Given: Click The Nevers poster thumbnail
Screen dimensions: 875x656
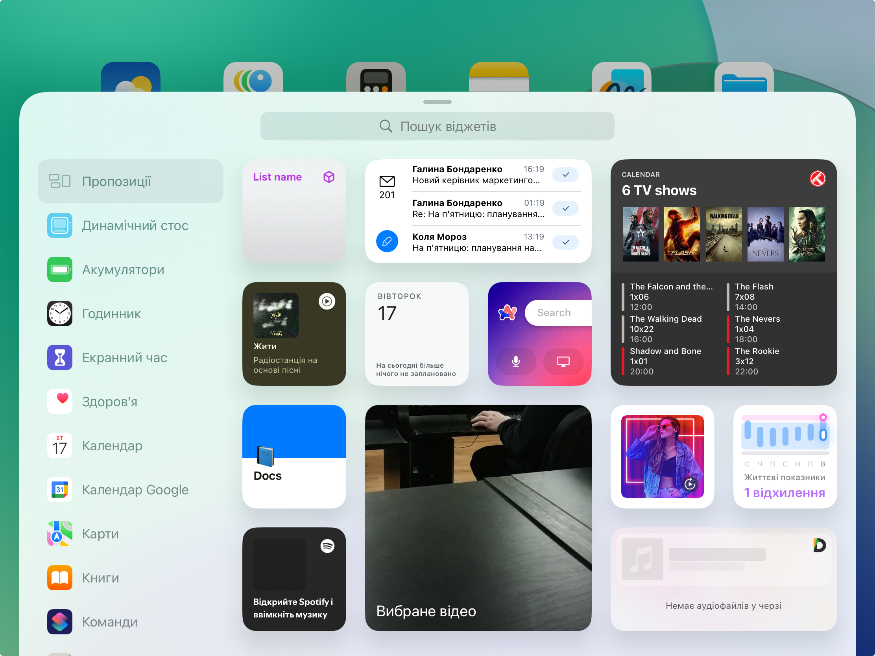Looking at the screenshot, I should tap(765, 234).
